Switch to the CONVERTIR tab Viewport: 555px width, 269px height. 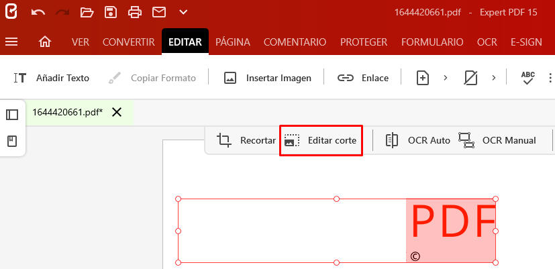coord(128,42)
